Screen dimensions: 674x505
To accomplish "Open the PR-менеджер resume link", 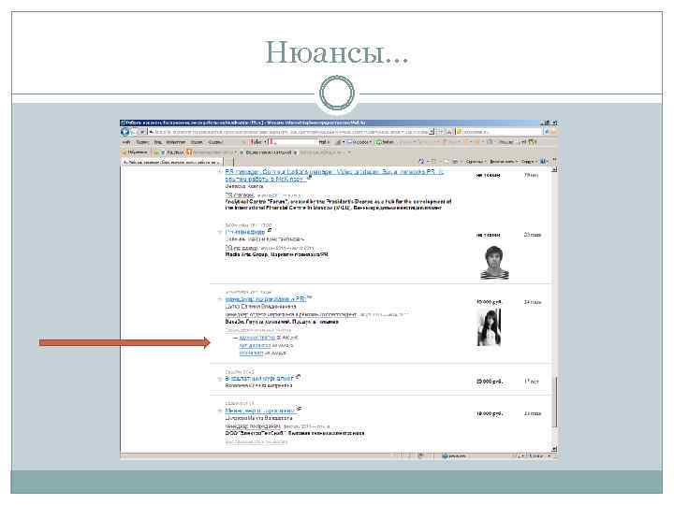I will point(245,232).
